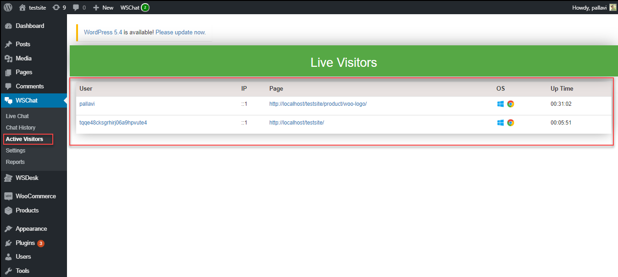Open the woo-logo product page URL
The height and width of the screenshot is (277, 618).
point(318,104)
